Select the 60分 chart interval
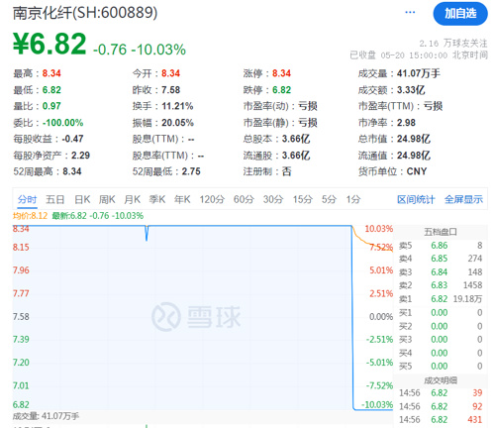This screenshot has height=428, width=495. [244, 199]
